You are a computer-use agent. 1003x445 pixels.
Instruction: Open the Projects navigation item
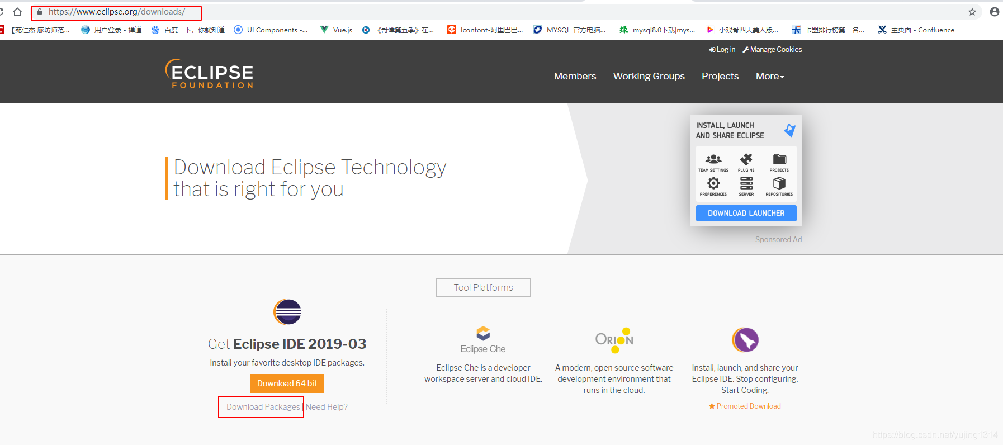(720, 76)
